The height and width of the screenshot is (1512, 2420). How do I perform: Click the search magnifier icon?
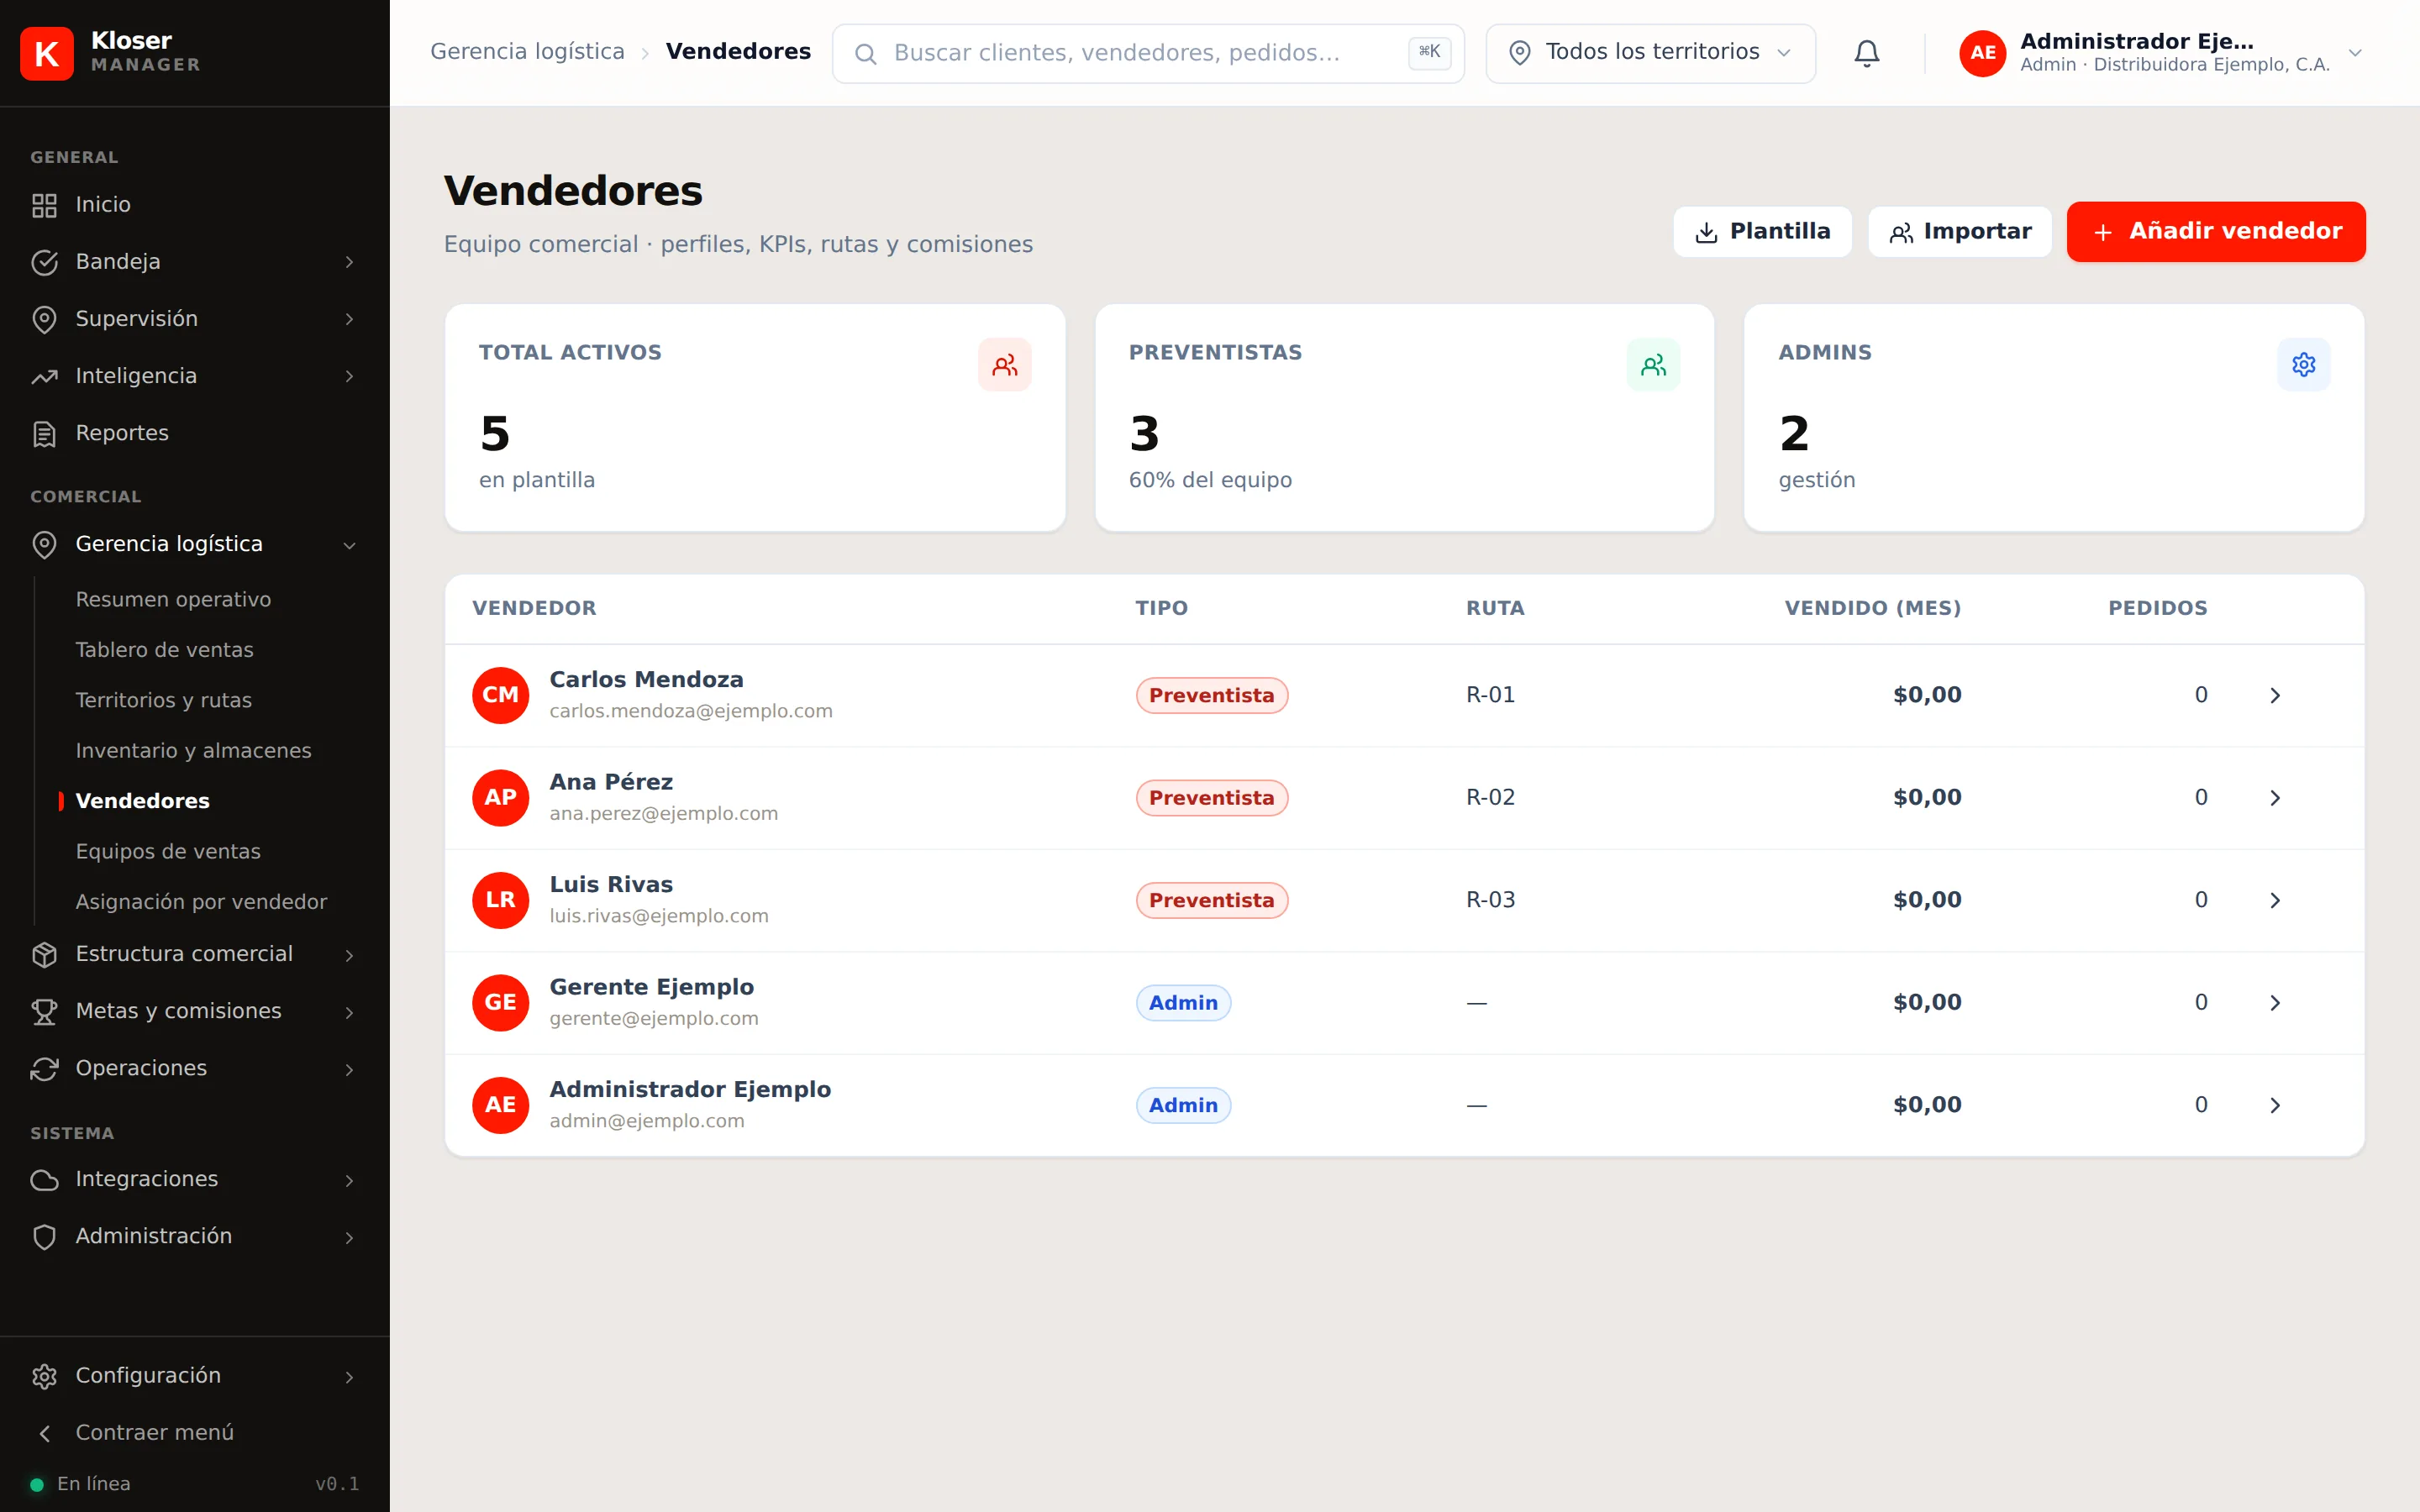pyautogui.click(x=865, y=54)
